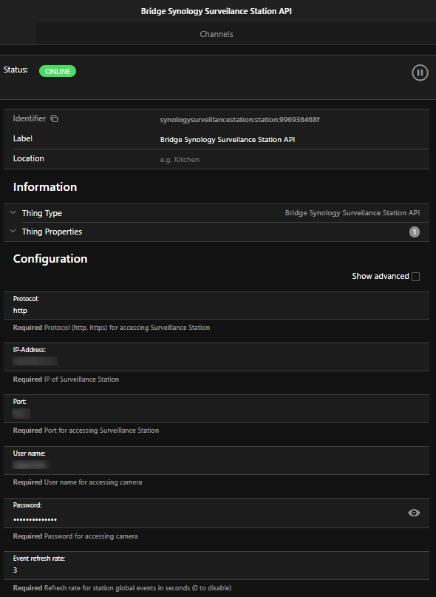Screen dimensions: 436x597
Task: Click the description 'Required Port for accessing Surveillance Station'
Action: pos(86,431)
